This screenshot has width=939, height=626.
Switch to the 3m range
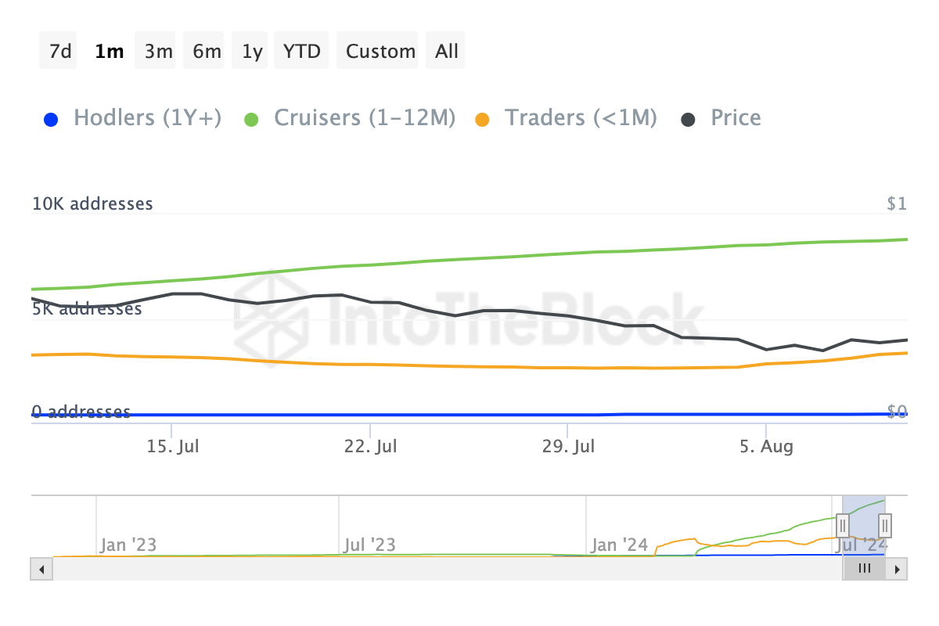coord(158,52)
